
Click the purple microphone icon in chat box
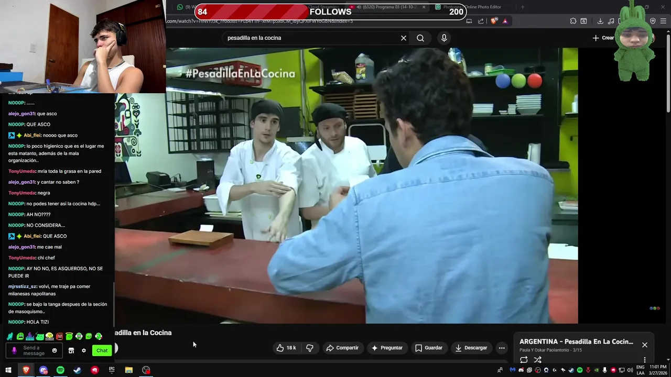tap(14, 350)
